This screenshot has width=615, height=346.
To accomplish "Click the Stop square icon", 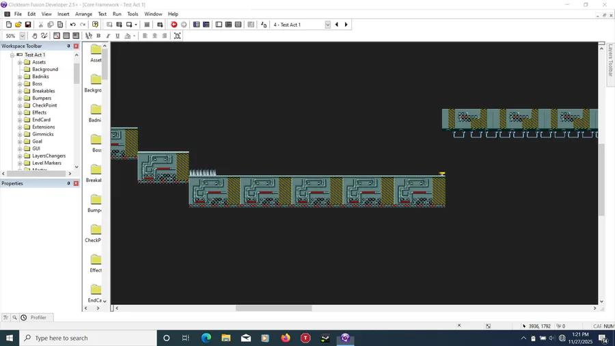I will [x=147, y=25].
